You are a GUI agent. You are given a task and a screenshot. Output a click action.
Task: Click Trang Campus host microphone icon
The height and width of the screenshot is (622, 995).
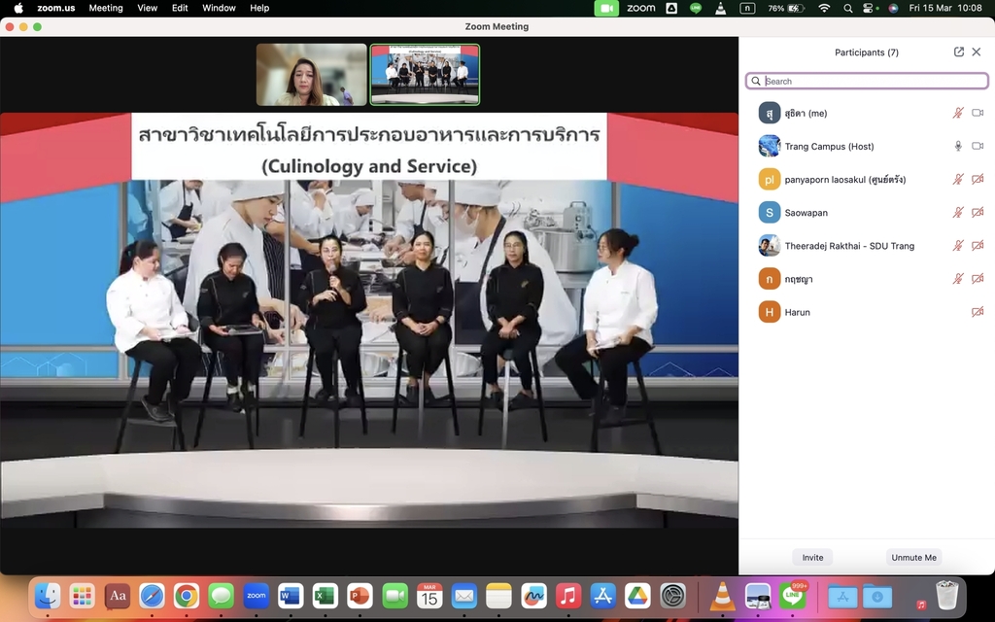[x=958, y=147]
